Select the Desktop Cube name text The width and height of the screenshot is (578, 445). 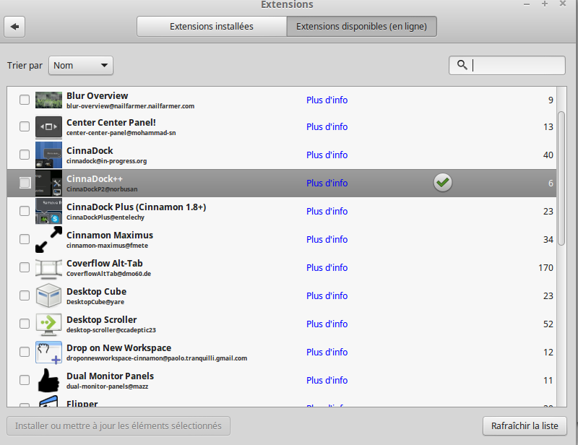coord(96,291)
